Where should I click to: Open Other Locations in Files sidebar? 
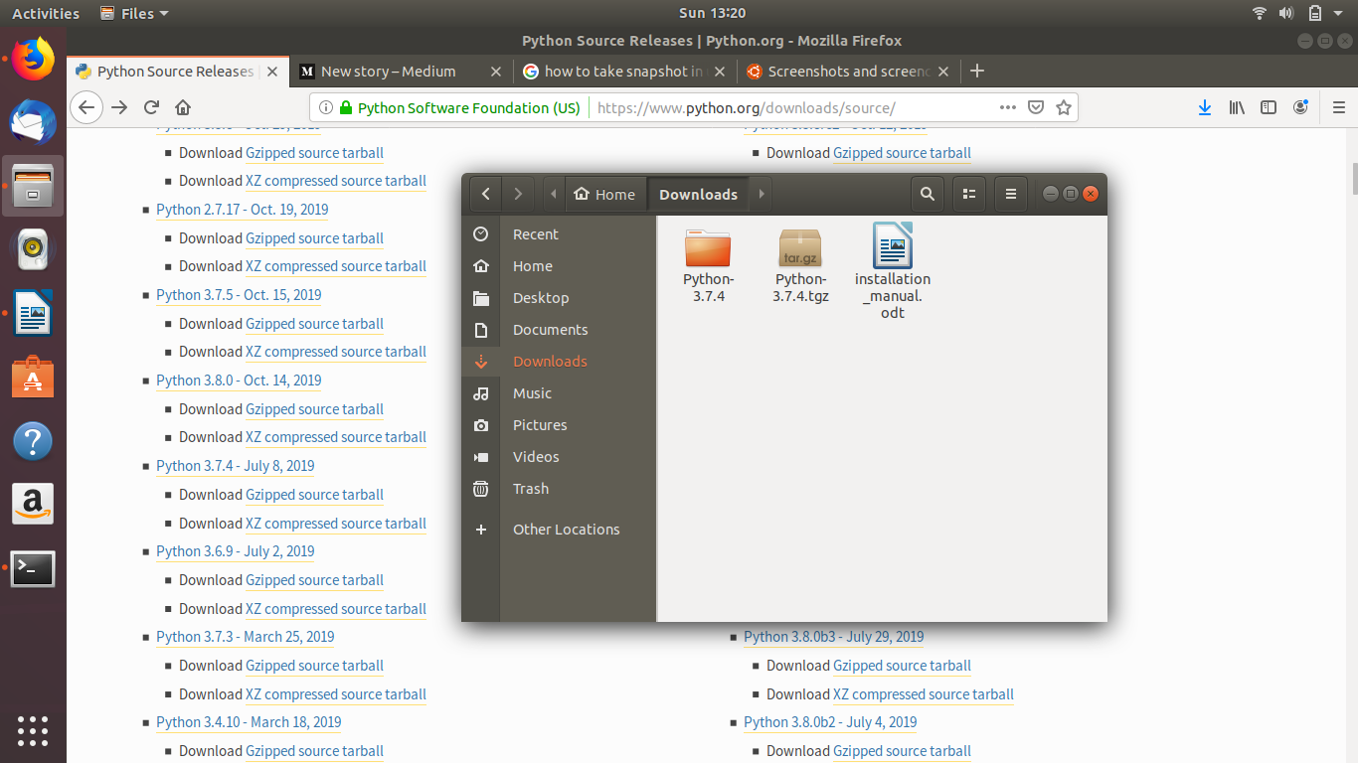point(559,530)
